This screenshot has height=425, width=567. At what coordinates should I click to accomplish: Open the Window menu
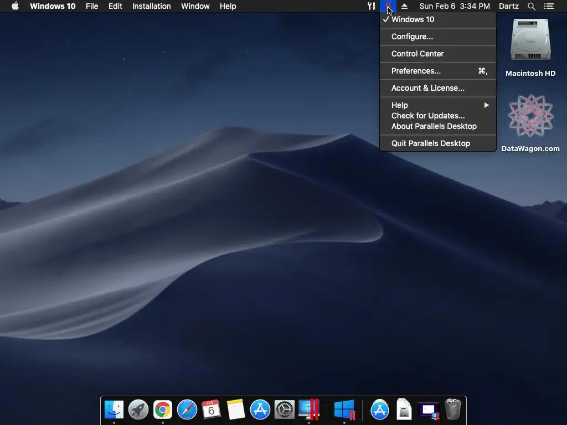[195, 6]
